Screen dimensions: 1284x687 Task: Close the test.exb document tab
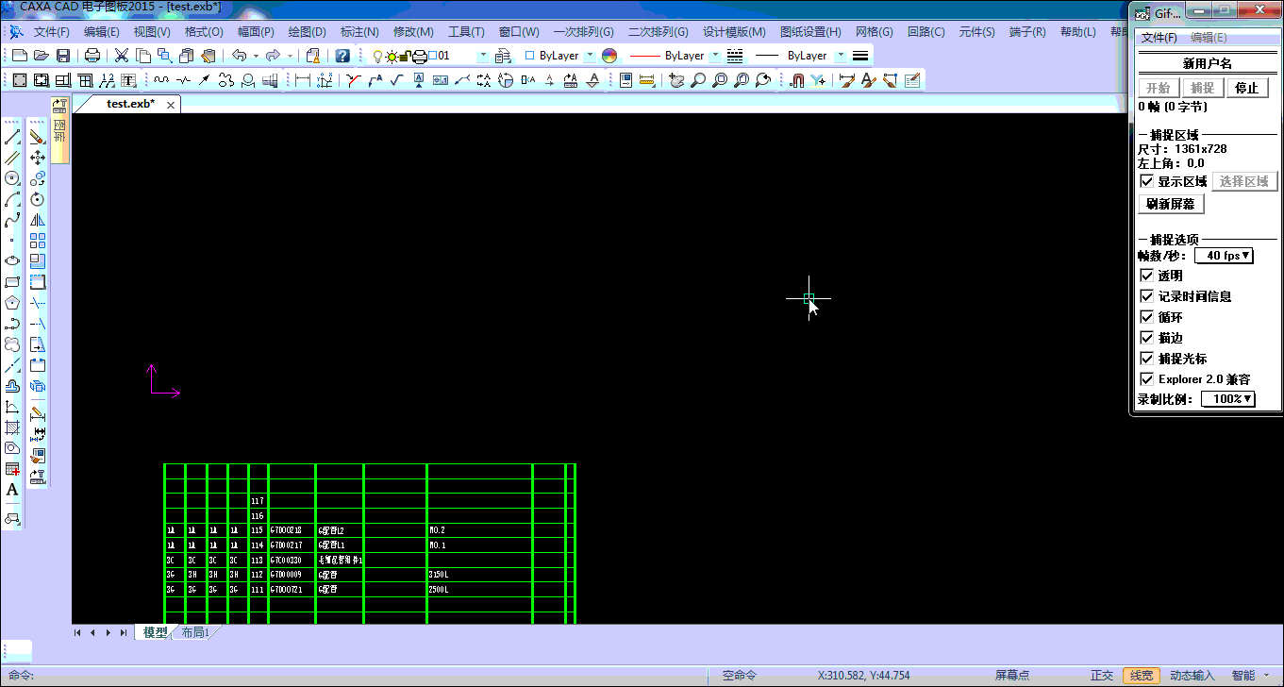171,105
